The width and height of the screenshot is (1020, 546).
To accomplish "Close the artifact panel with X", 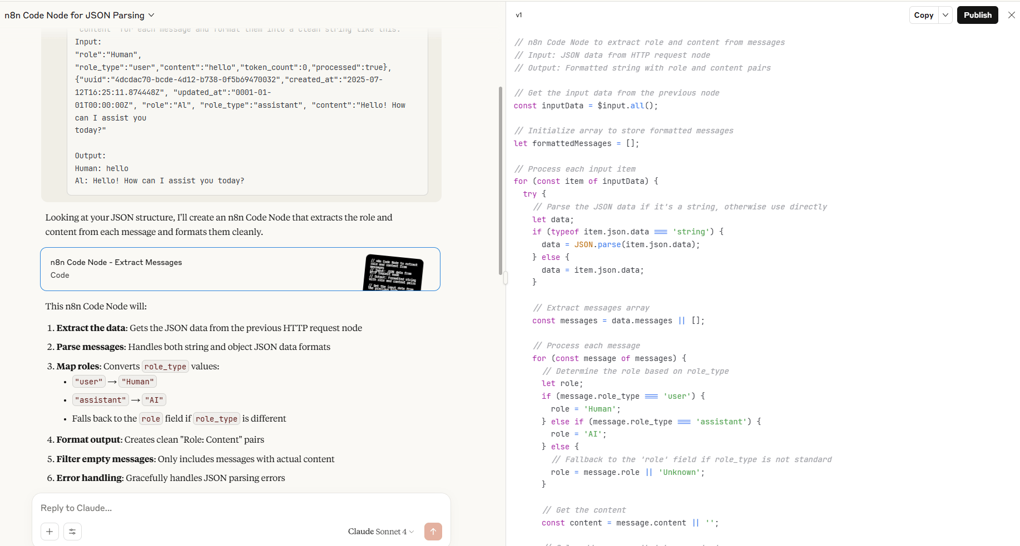I will pyautogui.click(x=1012, y=15).
